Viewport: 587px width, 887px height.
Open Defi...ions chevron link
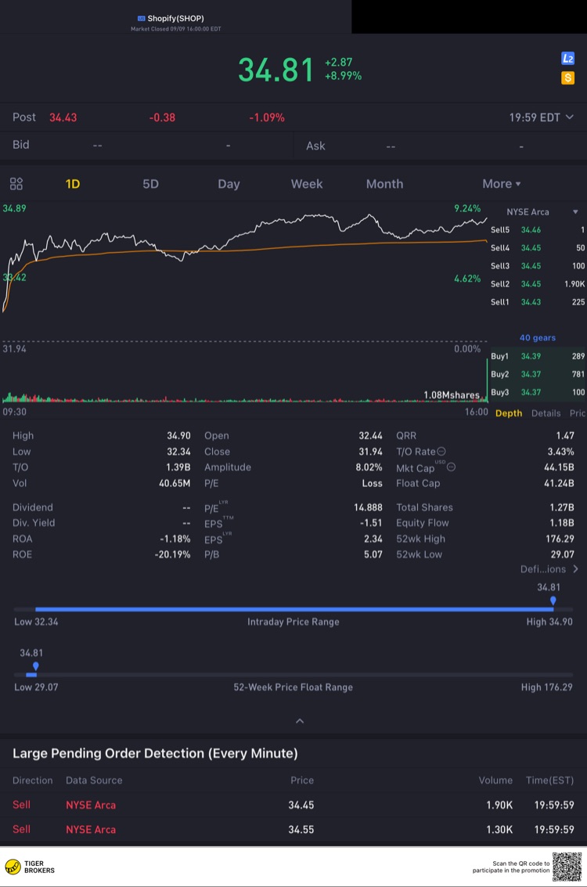(549, 569)
